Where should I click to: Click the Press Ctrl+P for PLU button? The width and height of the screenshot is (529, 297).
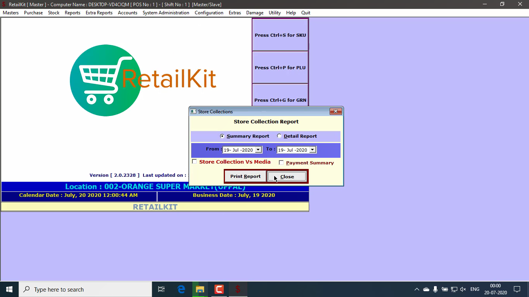click(280, 67)
